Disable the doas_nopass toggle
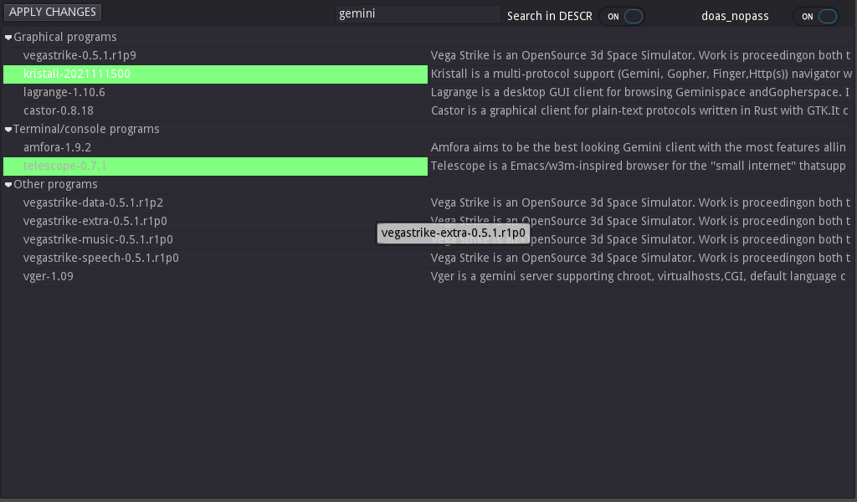The width and height of the screenshot is (857, 502). coord(817,17)
